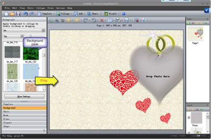Rotate object with the curved arrow icon

pos(85,20)
